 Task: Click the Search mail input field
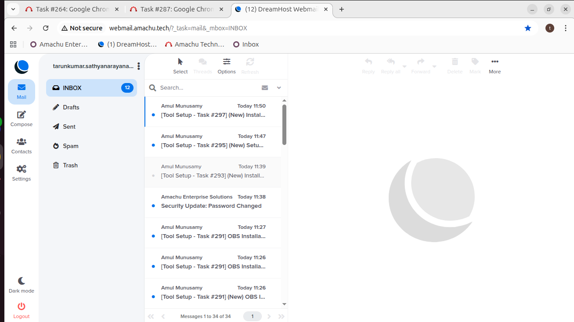pos(206,88)
